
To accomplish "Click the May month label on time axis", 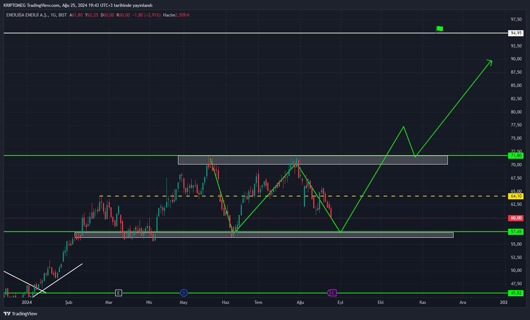I will pos(184,302).
